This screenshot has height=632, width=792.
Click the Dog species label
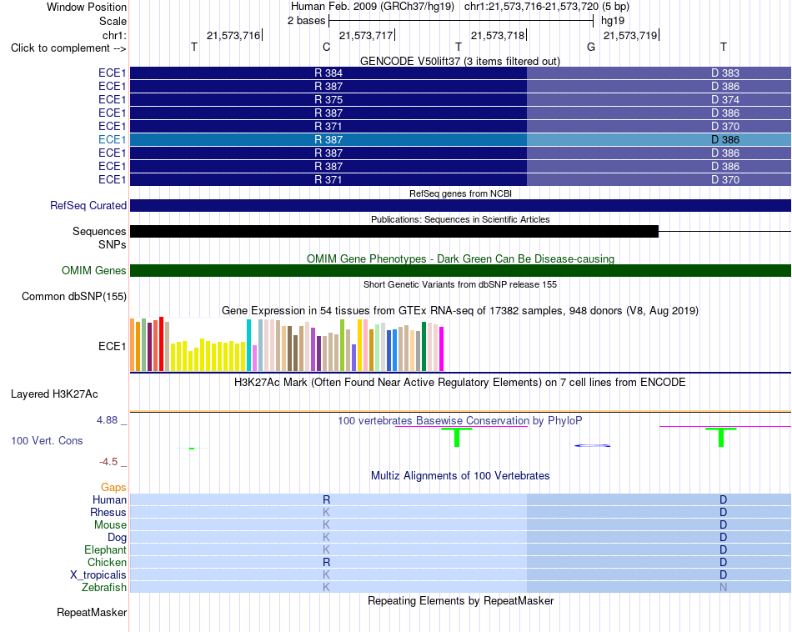coord(117,538)
